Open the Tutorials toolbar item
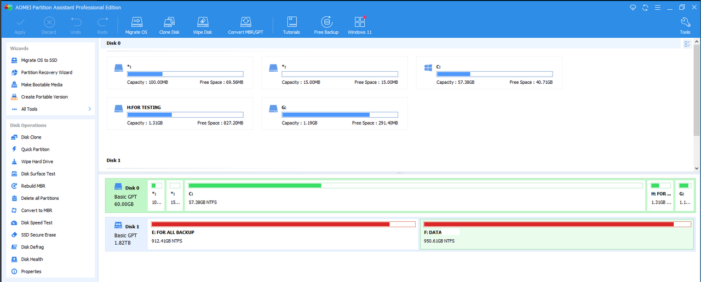701x282 pixels. click(x=291, y=26)
